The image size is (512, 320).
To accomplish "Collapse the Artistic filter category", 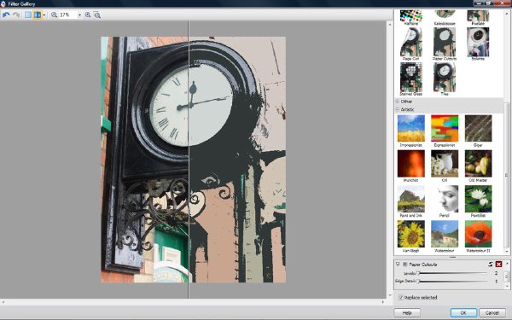I will [398, 110].
